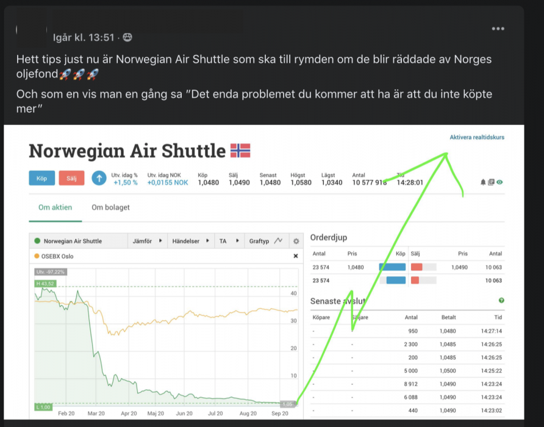Image resolution: width=544 pixels, height=427 pixels.
Task: Expand the TA dropdown
Action: [x=227, y=240]
